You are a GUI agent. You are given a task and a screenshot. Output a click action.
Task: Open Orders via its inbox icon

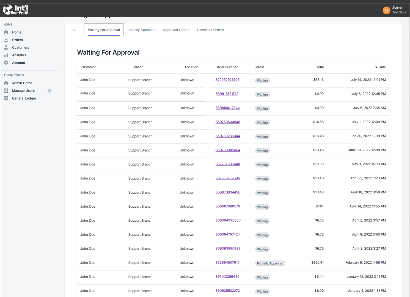(6, 40)
